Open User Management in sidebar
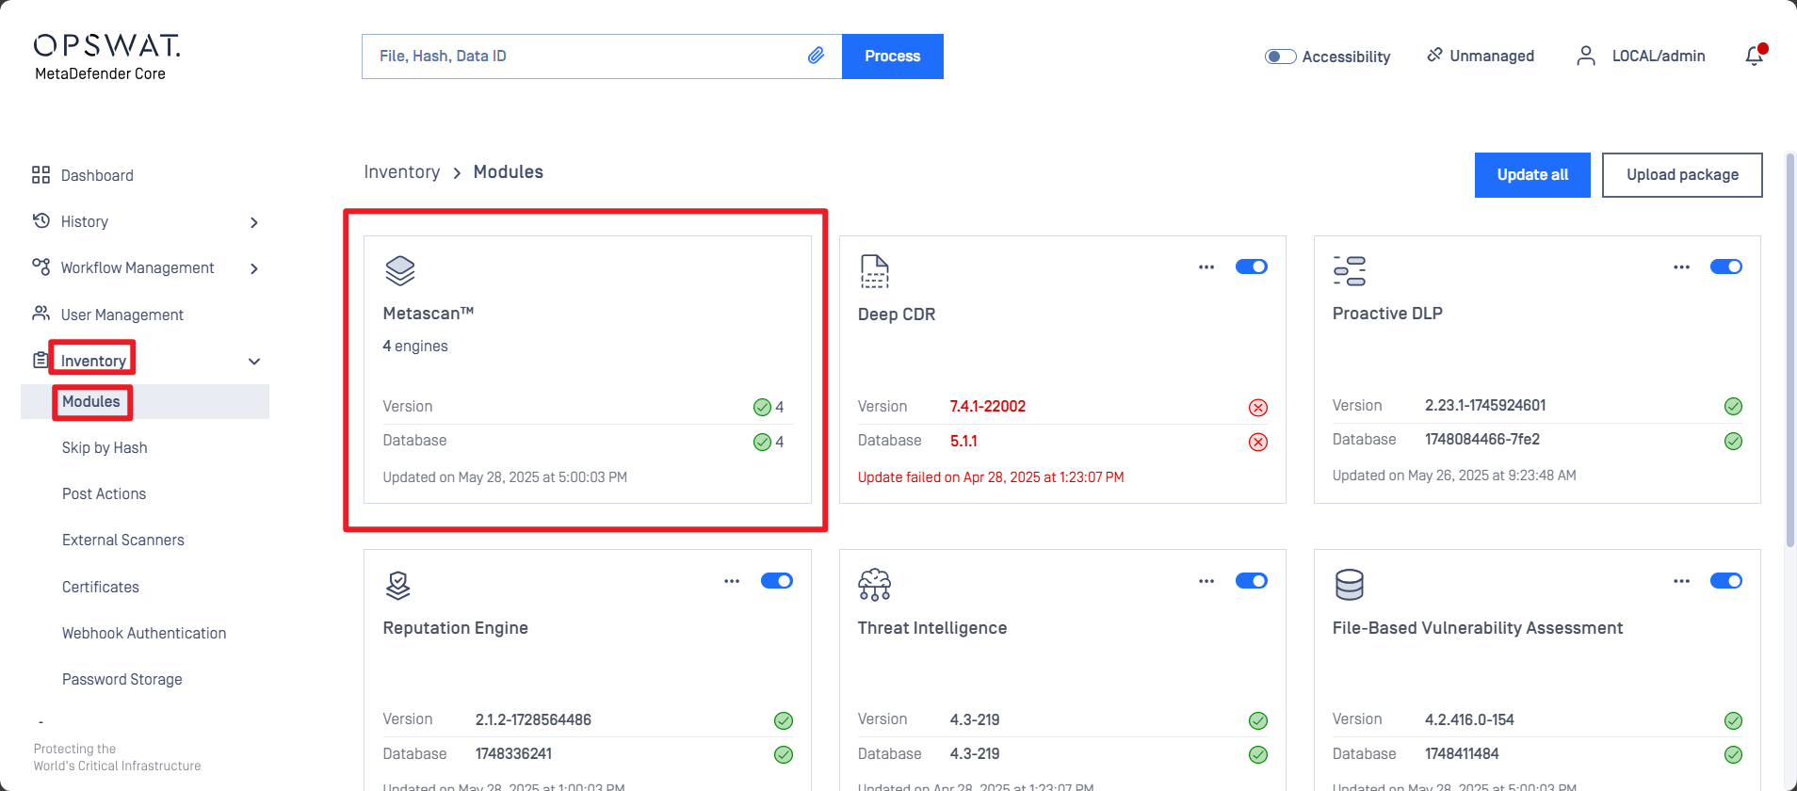Screen dimensions: 1797x791 tap(122, 315)
